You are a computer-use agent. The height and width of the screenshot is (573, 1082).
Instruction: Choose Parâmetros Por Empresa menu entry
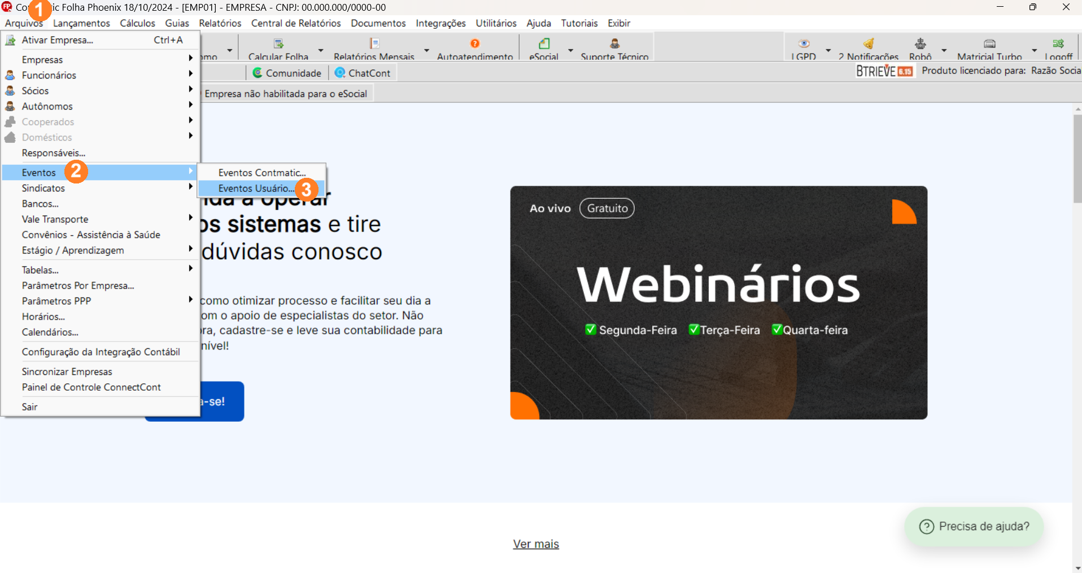tap(78, 286)
